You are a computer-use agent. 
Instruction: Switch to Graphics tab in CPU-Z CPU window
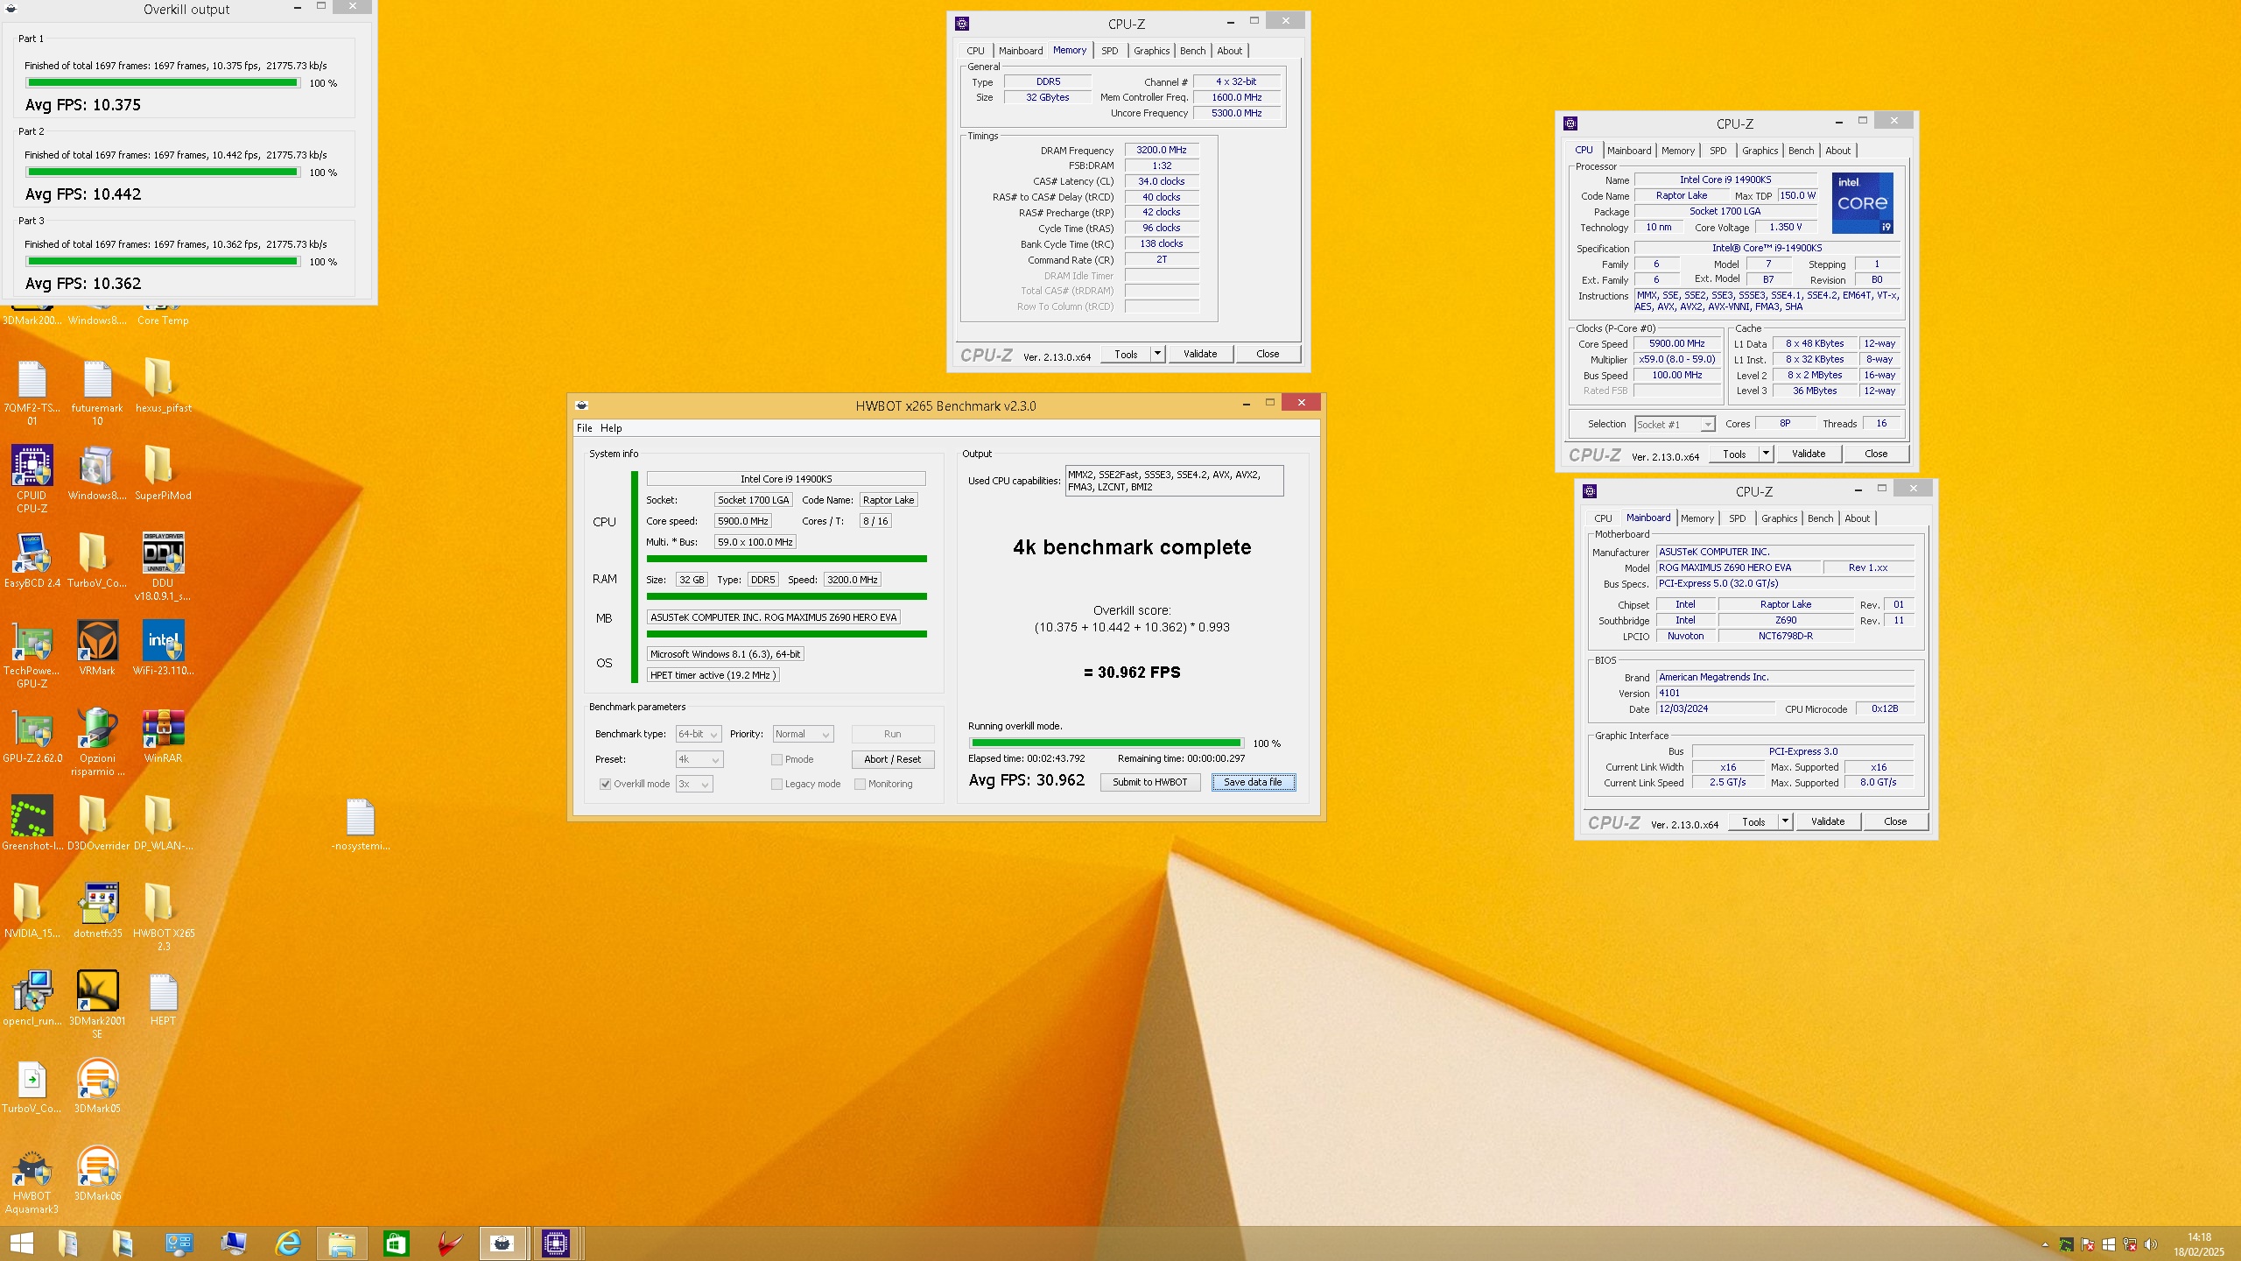pos(1760,151)
